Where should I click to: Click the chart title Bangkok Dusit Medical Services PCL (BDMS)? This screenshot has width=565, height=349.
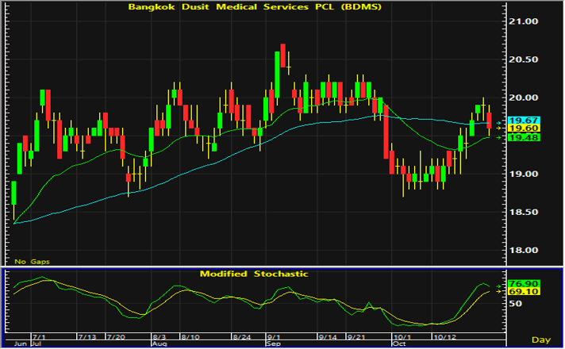255,7
